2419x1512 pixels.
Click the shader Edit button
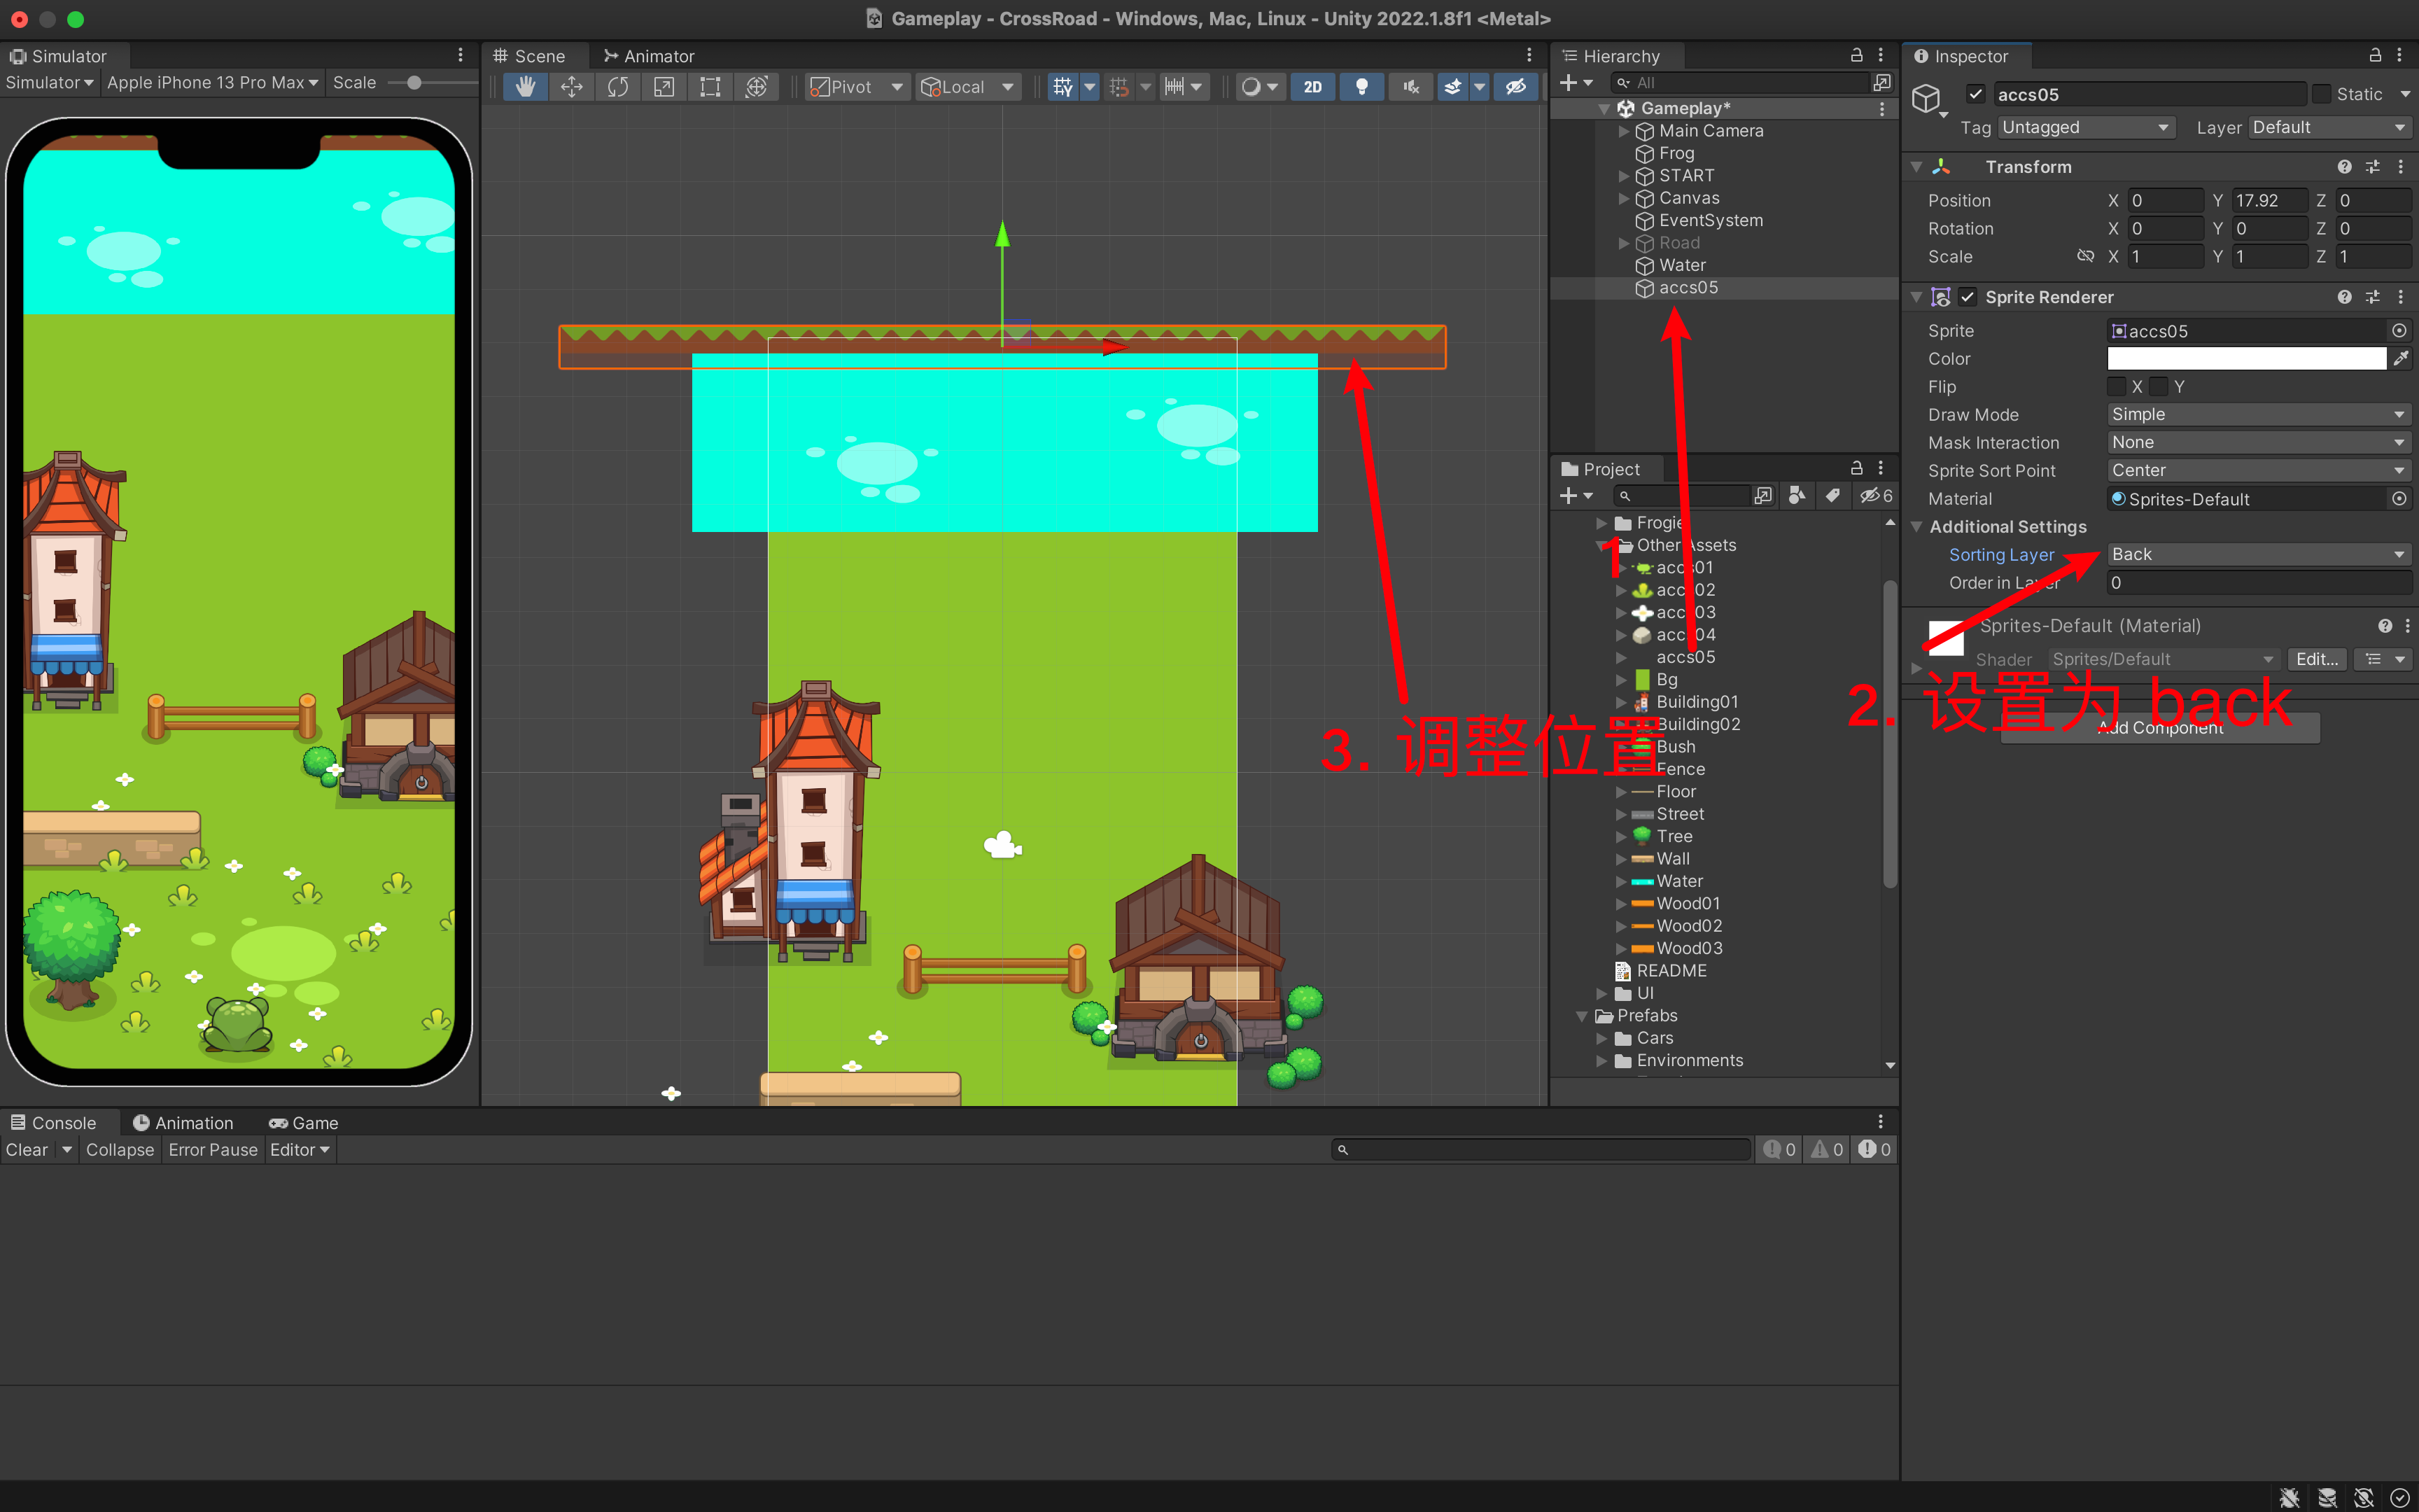[x=2316, y=659]
